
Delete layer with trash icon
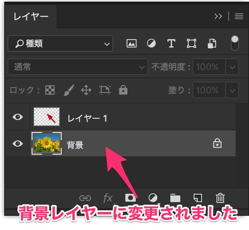click(220, 198)
